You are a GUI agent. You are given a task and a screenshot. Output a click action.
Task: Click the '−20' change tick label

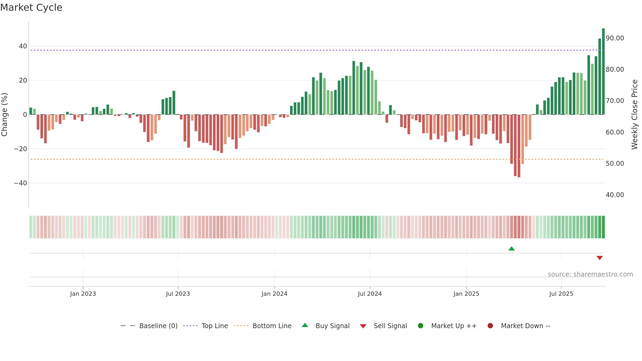(x=20, y=149)
